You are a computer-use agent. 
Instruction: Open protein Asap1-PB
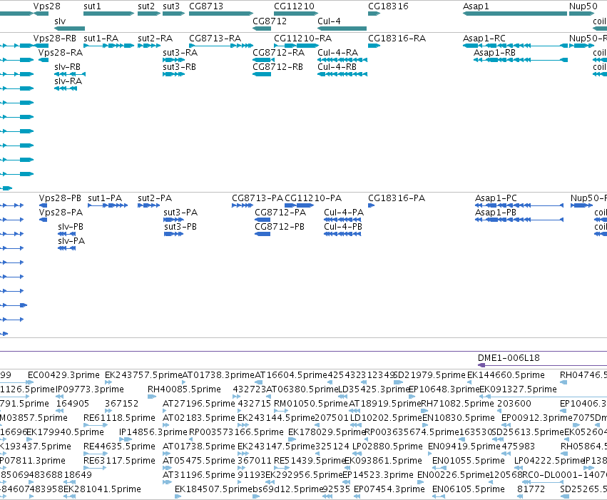coord(496,213)
